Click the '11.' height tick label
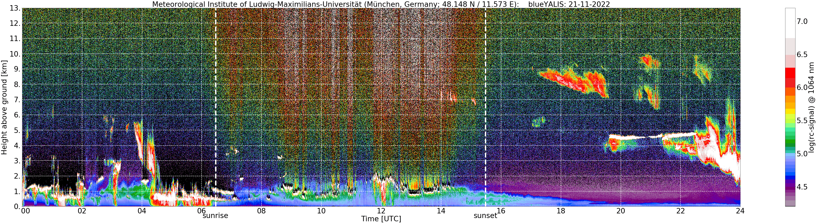This screenshot has width=817, height=224. (x=15, y=39)
